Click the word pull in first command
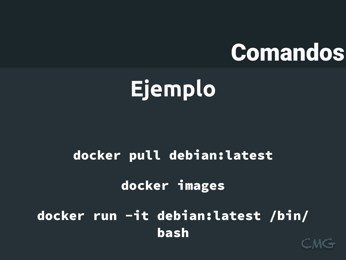Viewport: 346px width, 260px height. pyautogui.click(x=145, y=155)
